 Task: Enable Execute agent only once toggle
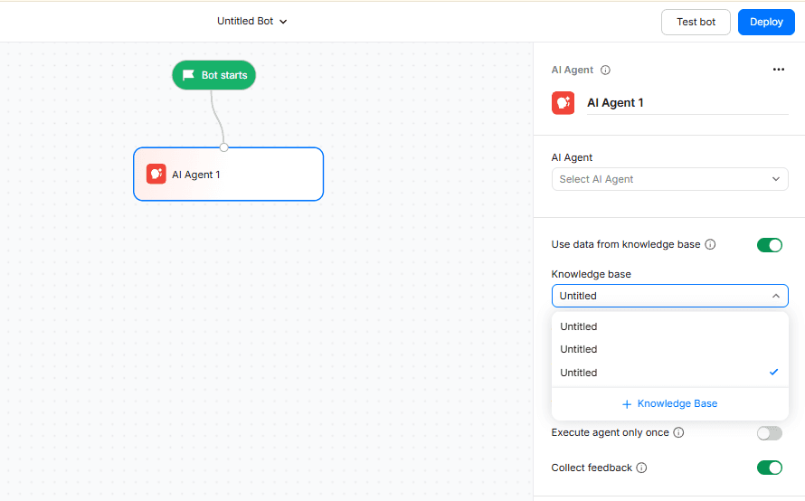[x=769, y=433]
